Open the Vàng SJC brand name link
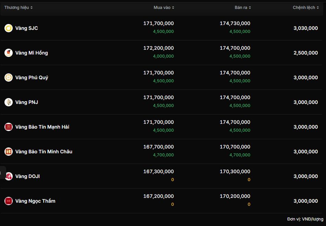The height and width of the screenshot is (226, 326). click(x=26, y=28)
